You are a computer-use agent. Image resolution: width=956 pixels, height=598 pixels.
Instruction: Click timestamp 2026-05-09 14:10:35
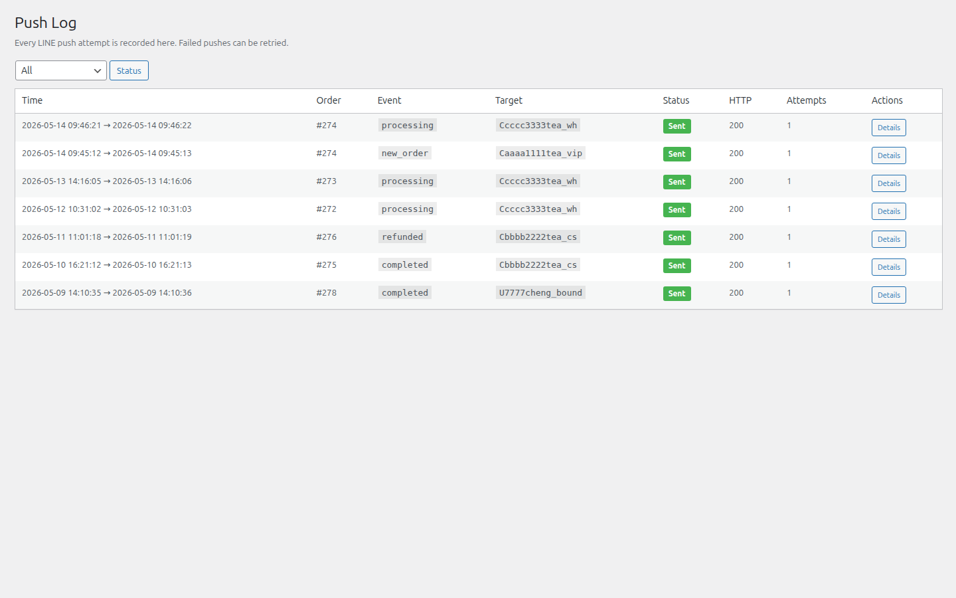pyautogui.click(x=62, y=292)
